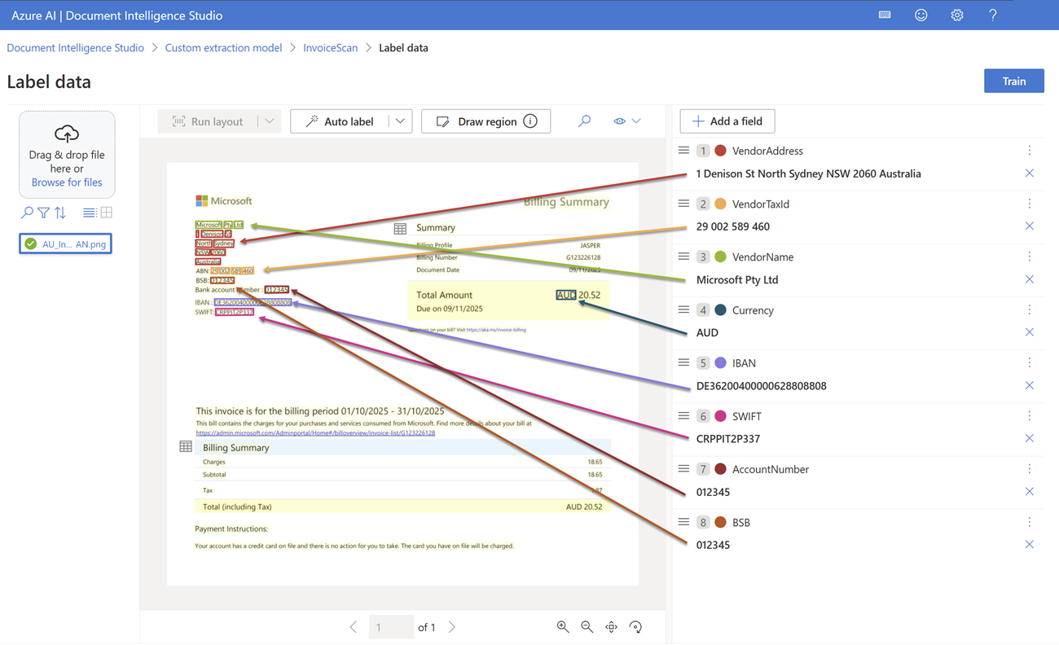This screenshot has height=645, width=1059.
Task: Open keyboard shortcuts icon in header
Action: click(x=885, y=15)
